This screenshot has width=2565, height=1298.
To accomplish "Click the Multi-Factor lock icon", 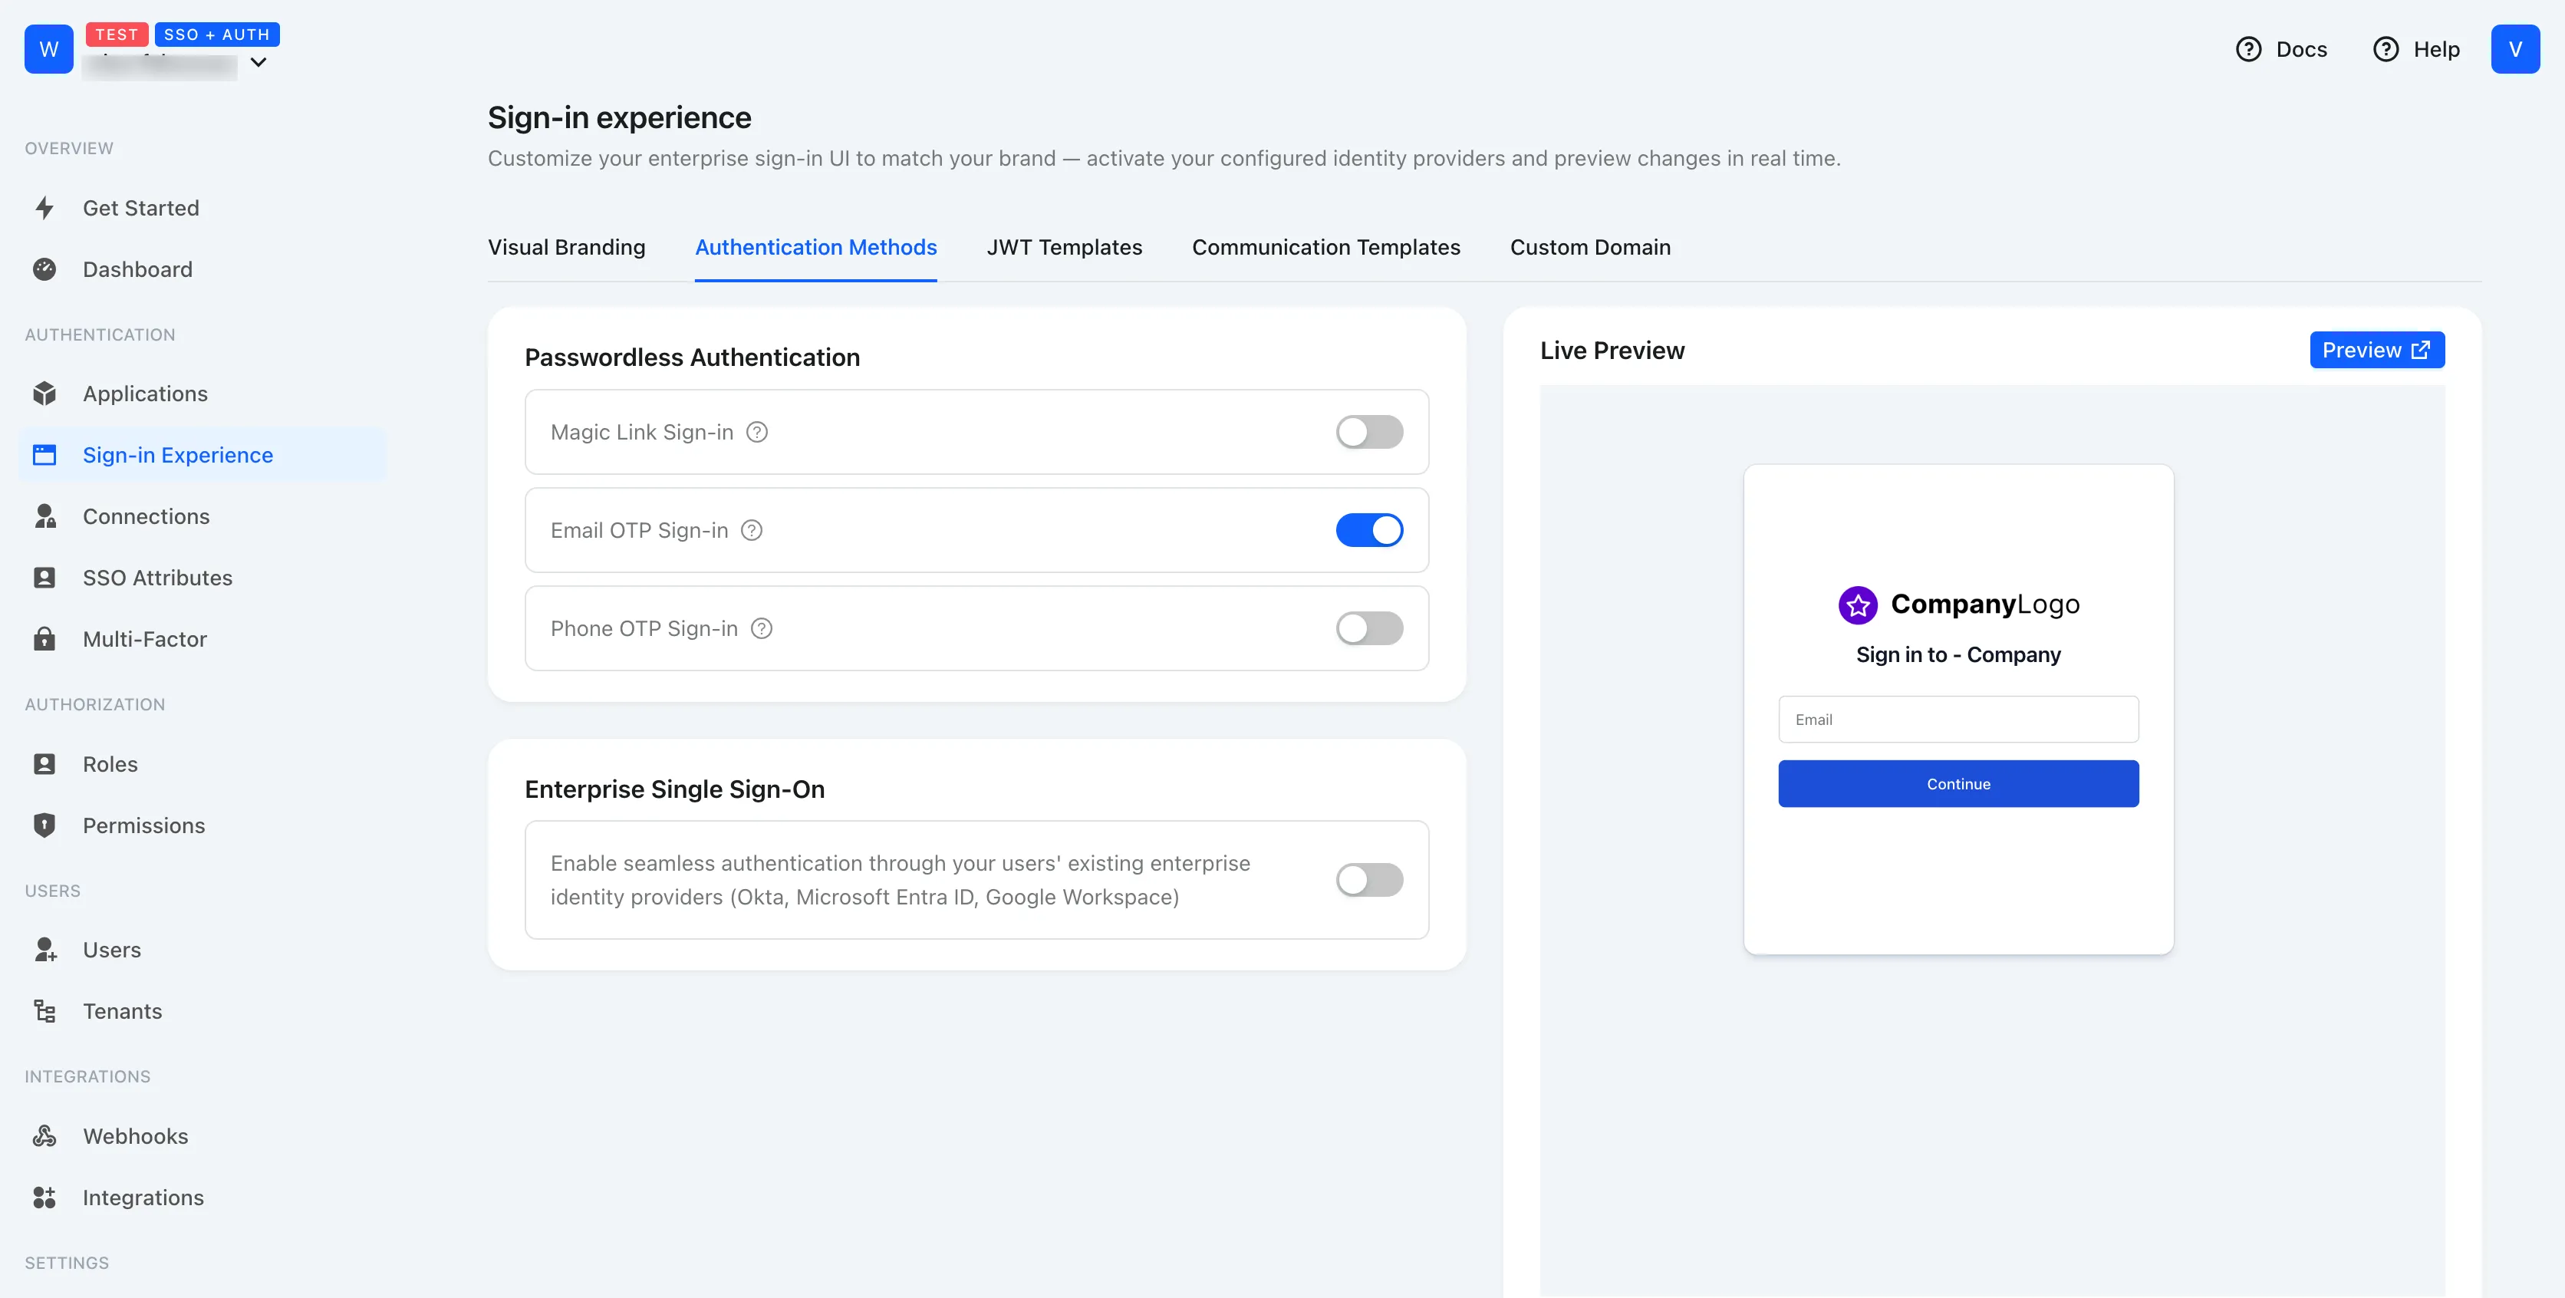I will coord(44,640).
